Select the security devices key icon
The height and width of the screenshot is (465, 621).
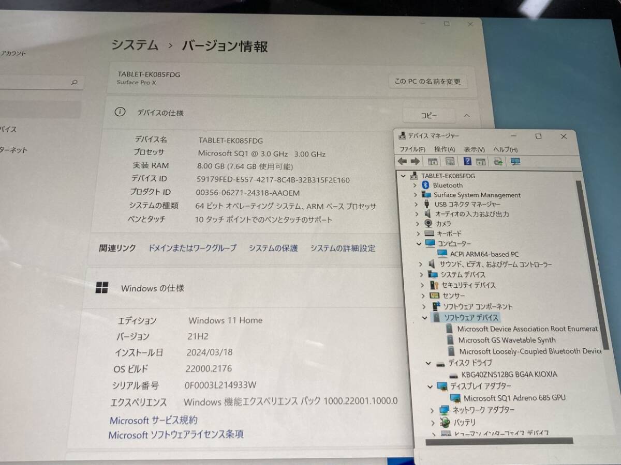click(434, 285)
